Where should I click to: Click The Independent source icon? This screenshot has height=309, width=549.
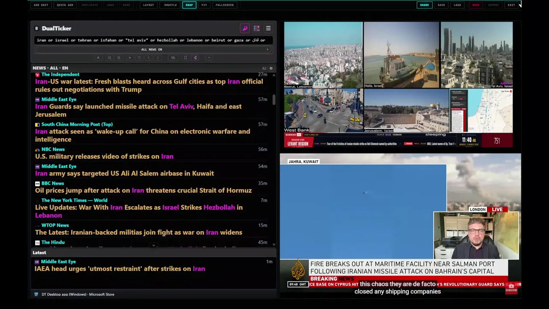(x=37, y=75)
